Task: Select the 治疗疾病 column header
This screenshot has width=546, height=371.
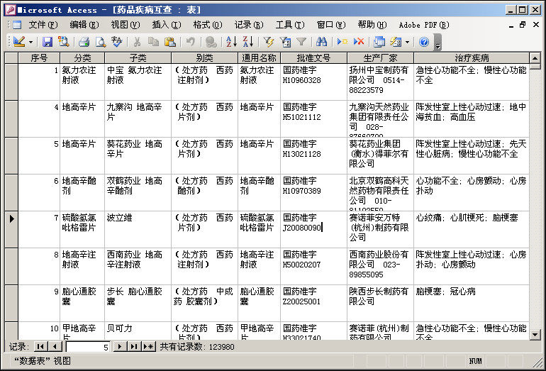Action: [x=472, y=58]
